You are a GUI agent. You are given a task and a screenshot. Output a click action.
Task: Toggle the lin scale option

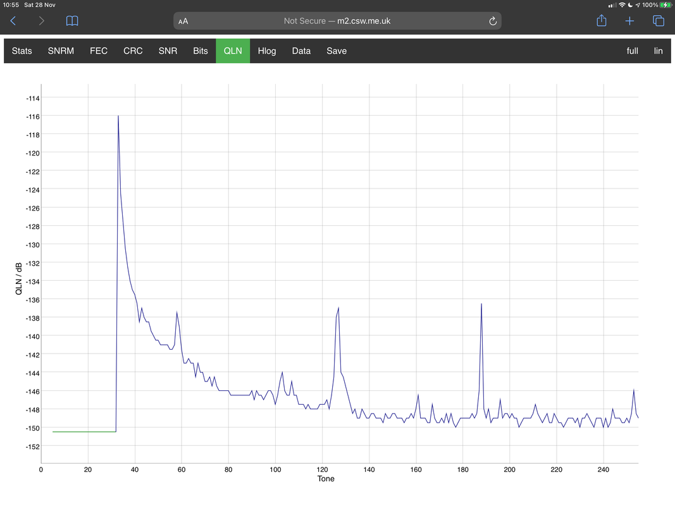coord(658,51)
